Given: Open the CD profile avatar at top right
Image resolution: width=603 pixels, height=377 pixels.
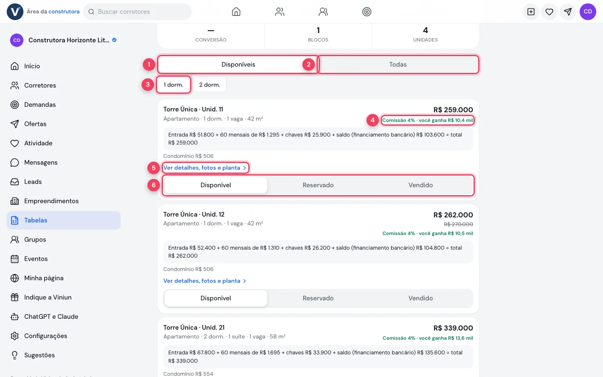Looking at the screenshot, I should tap(588, 12).
